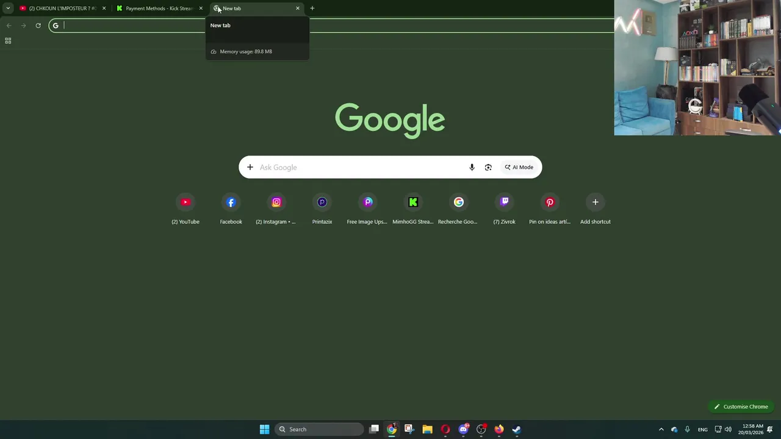Open Discord from taskbar
The width and height of the screenshot is (781, 439).
tap(463, 429)
